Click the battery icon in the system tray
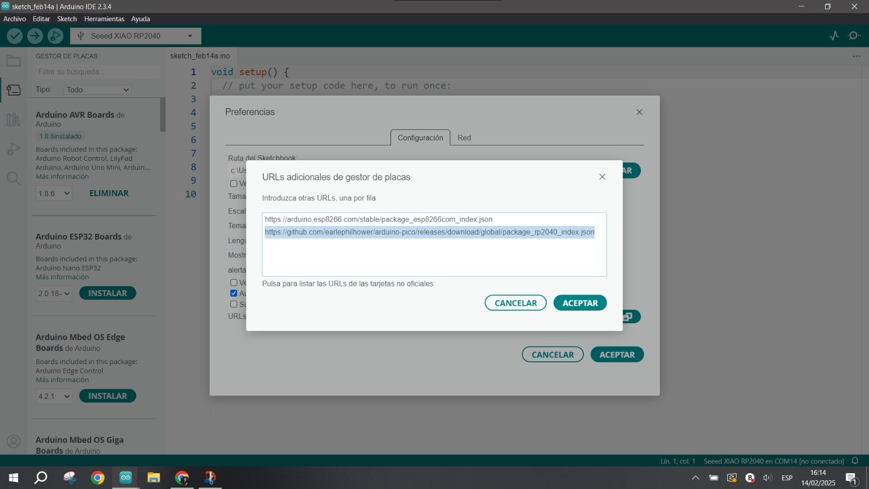The height and width of the screenshot is (489, 869). pyautogui.click(x=714, y=478)
